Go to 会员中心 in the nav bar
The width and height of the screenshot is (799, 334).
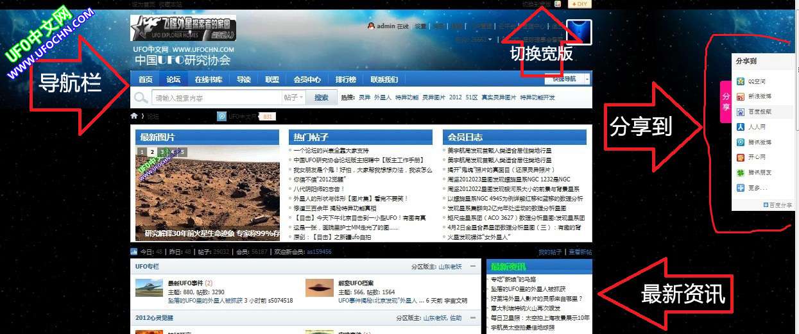coord(307,79)
